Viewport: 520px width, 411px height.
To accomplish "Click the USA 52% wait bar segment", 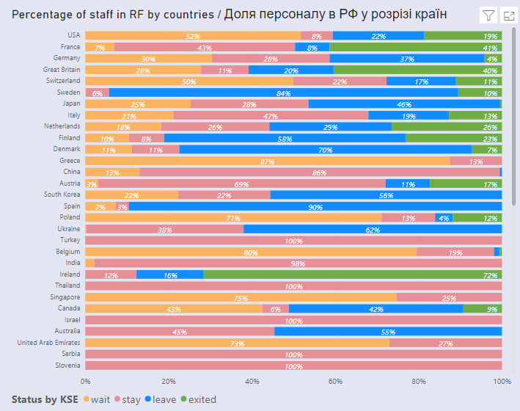I will [x=193, y=35].
